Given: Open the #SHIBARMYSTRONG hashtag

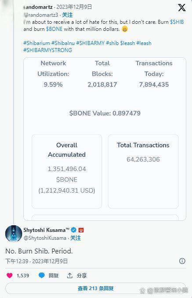Looking at the screenshot, I should 48,50.
